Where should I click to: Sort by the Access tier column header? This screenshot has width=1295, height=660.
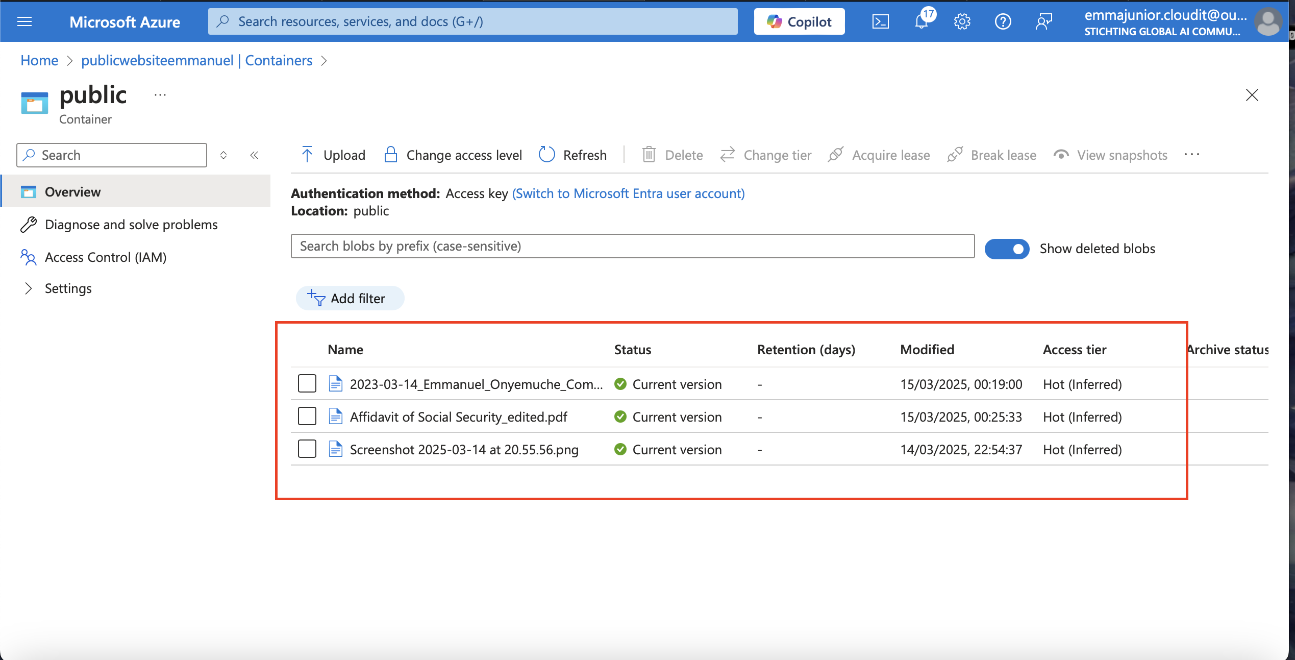[1075, 350]
